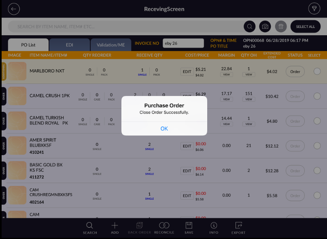Expand margin View for Marlboro NXT
Screen dimensions: 327x239
coord(227,75)
